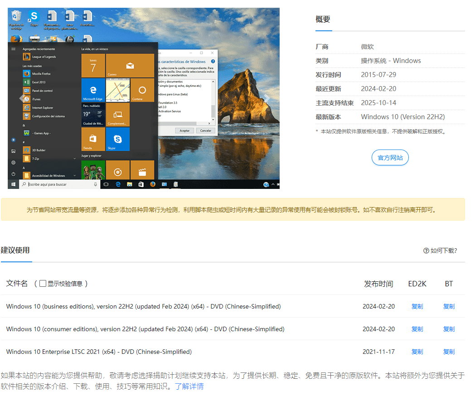The height and width of the screenshot is (396, 475).
Task: Copy ED2K link for consumer editions row
Action: [x=417, y=329]
